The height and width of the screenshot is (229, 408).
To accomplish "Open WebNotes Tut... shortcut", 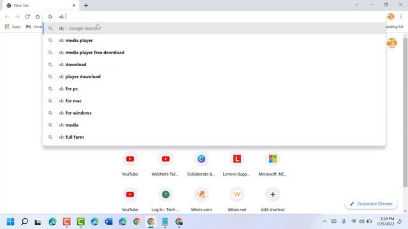I will [x=166, y=164].
